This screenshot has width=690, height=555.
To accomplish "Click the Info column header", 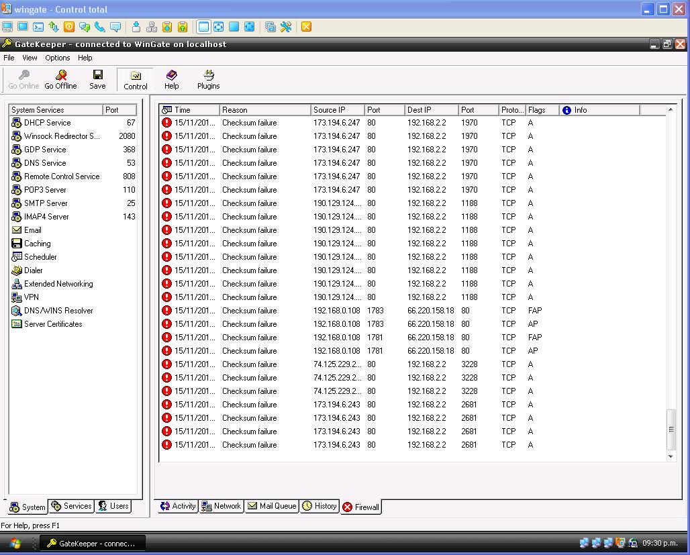I will tap(599, 110).
